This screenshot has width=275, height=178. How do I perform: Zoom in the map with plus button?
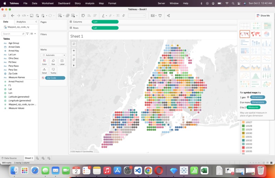click(x=74, y=51)
